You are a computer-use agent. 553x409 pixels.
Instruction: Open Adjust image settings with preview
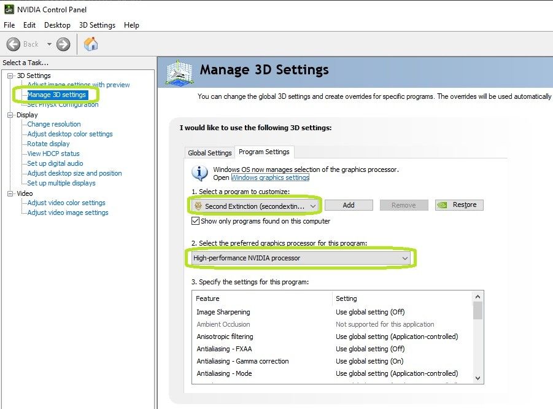(x=79, y=85)
